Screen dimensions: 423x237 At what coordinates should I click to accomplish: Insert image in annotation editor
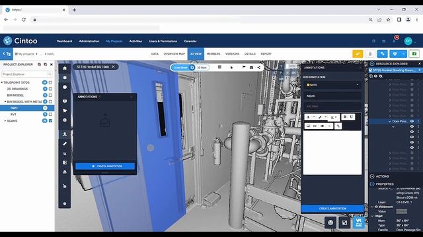309,126
